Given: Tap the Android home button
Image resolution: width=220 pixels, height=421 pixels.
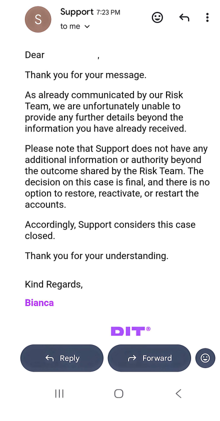Looking at the screenshot, I should 118,393.
